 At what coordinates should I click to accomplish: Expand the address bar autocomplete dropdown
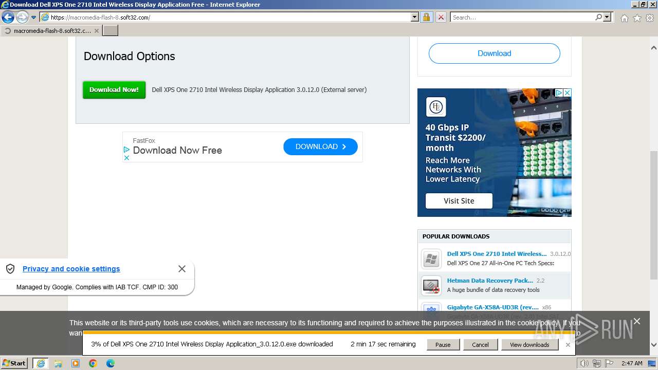[x=415, y=17]
